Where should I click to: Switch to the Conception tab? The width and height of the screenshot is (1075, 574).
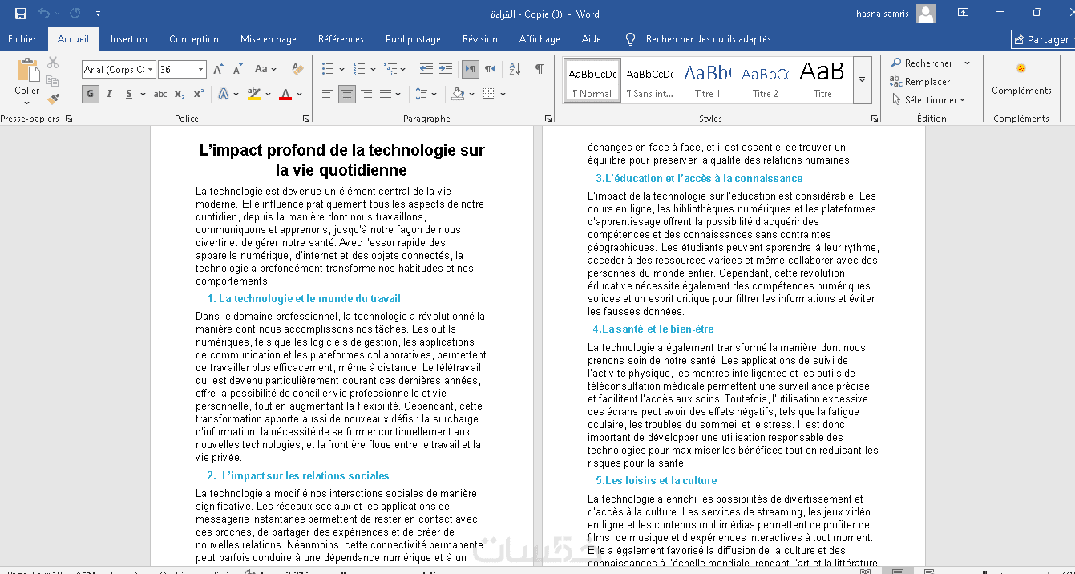point(194,38)
